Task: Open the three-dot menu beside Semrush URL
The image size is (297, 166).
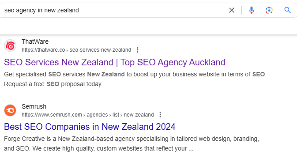Action: (x=160, y=115)
